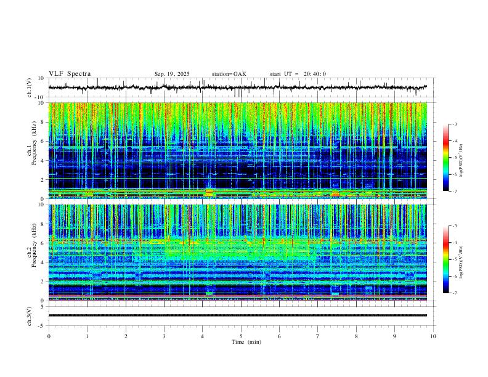The width and height of the screenshot is (488, 377).
Task: Click upper 'log(PSD)(V²/Hz)' color bar title
Action: pos(461,161)
